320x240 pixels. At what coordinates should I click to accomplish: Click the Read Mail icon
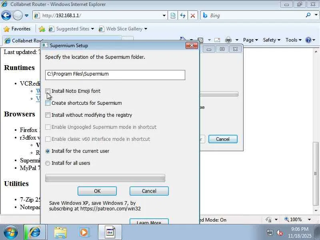217,40
